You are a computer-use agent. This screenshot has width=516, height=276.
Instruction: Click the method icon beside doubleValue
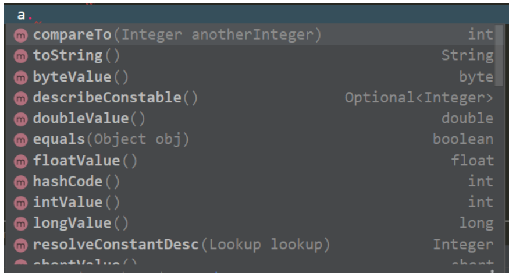(x=20, y=119)
